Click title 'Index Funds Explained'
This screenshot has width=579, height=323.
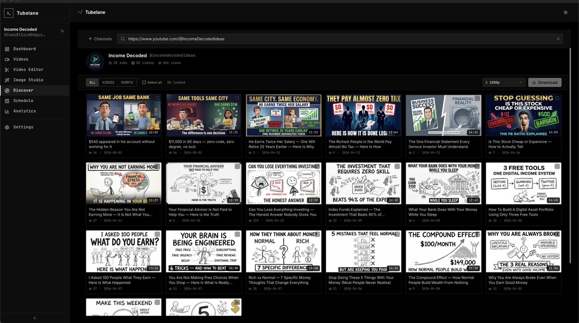click(x=357, y=212)
